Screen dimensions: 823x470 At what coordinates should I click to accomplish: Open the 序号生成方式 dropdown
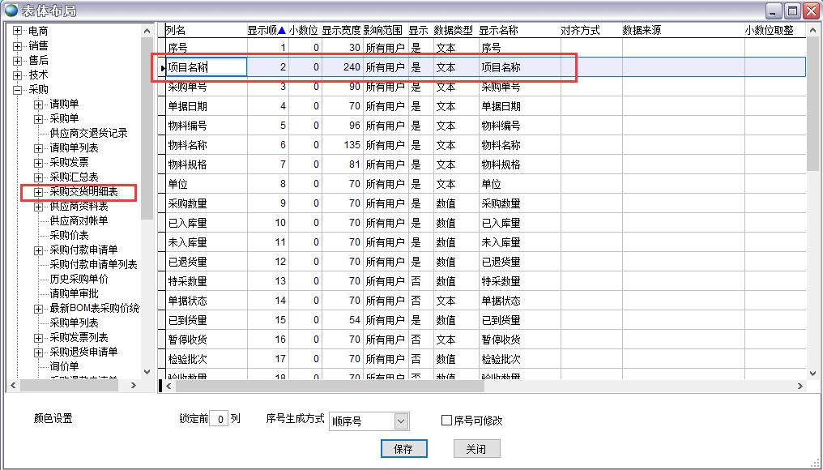[x=401, y=421]
